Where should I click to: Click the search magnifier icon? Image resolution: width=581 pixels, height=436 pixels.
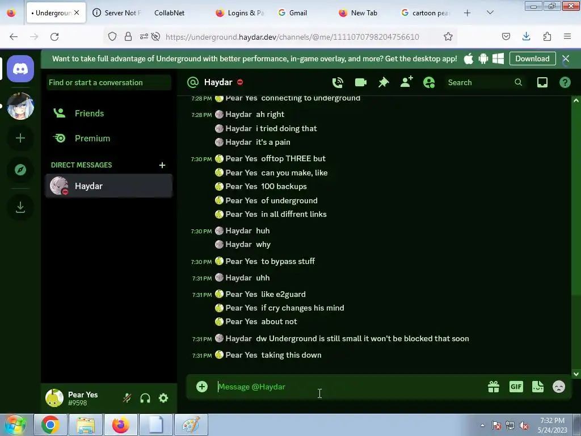point(519,82)
